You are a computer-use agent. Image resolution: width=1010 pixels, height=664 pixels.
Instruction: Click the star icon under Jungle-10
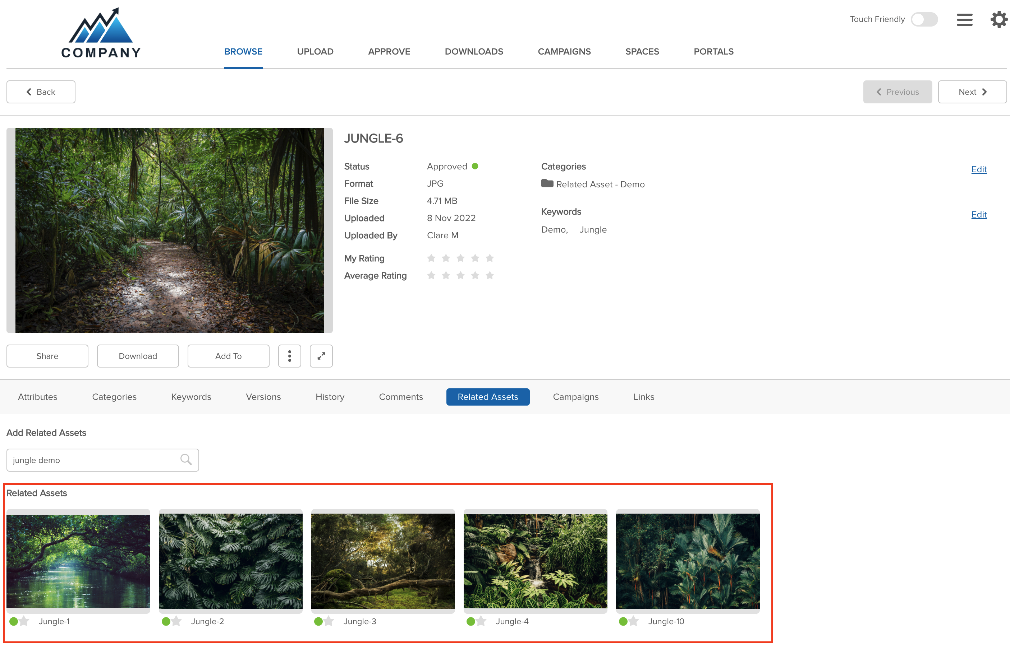634,621
